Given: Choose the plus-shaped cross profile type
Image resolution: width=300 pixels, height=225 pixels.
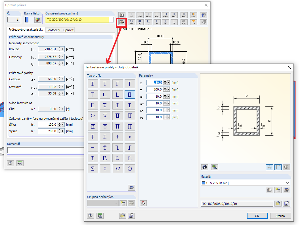Looking at the screenshot, I should pos(117,137).
